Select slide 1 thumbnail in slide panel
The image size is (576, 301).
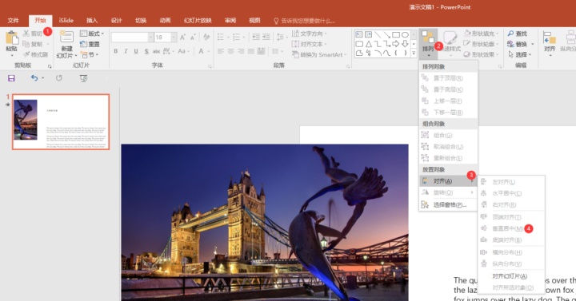61,121
